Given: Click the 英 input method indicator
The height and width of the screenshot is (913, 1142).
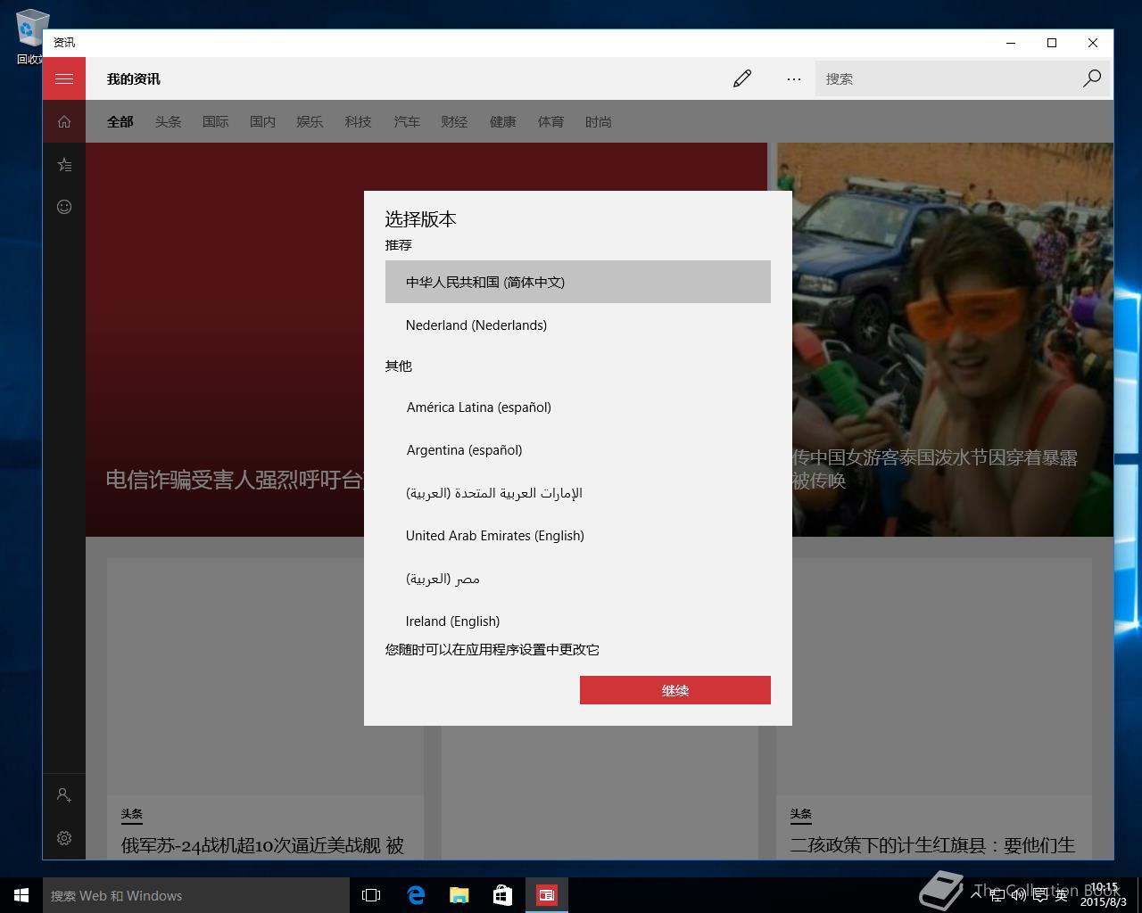Looking at the screenshot, I should point(1062,895).
